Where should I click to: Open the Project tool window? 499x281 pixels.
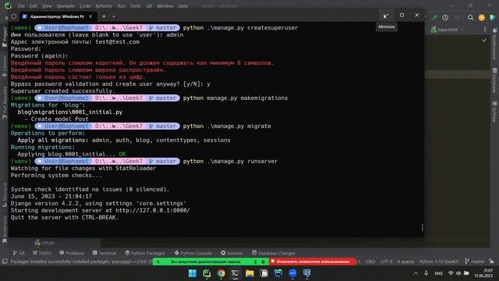click(x=5, y=37)
